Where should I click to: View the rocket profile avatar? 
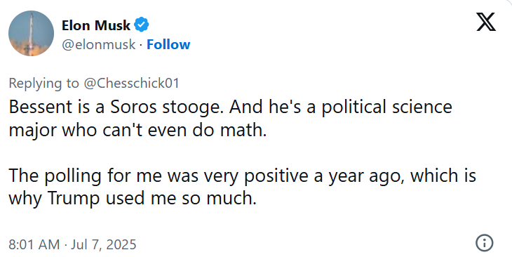click(31, 33)
